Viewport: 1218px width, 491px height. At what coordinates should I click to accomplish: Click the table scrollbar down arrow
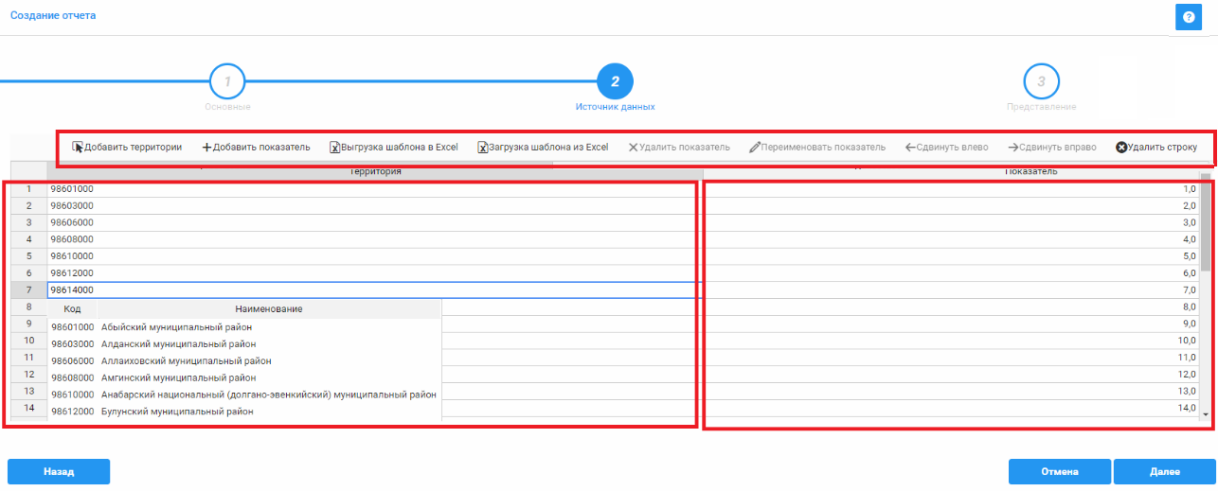coord(1205,414)
